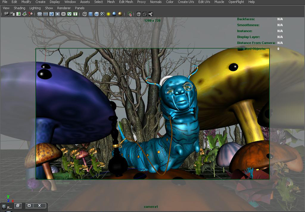Image resolution: width=305 pixels, height=212 pixels.
Task: Open the panel View menu
Action: point(6,8)
